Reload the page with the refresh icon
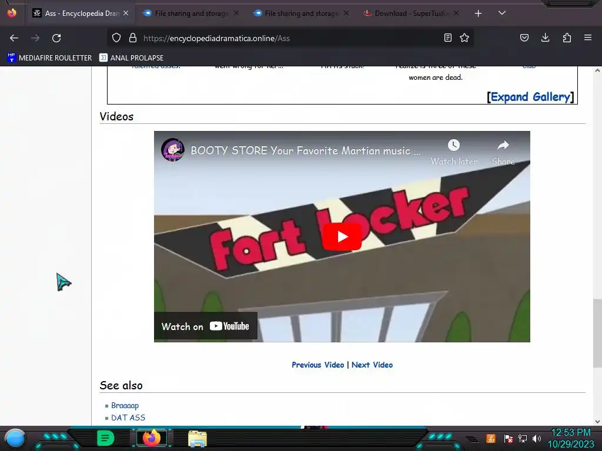This screenshot has height=451, width=602. click(x=56, y=38)
